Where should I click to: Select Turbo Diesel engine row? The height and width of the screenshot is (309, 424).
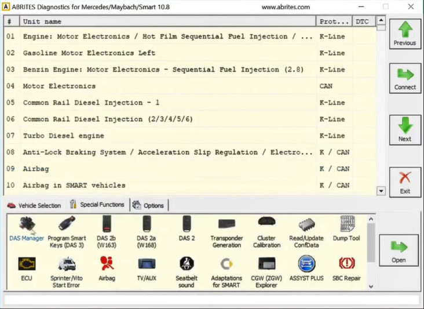pyautogui.click(x=190, y=136)
